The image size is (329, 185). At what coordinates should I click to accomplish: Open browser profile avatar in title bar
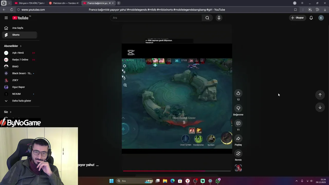(295, 3)
